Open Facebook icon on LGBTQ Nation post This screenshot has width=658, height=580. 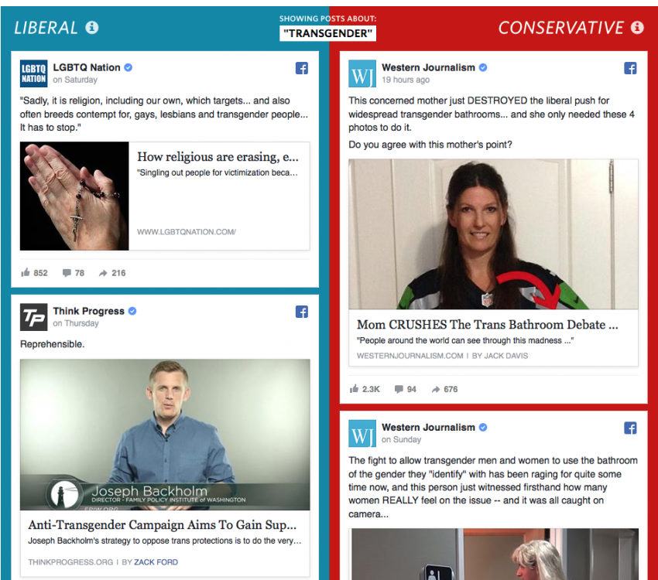click(302, 68)
